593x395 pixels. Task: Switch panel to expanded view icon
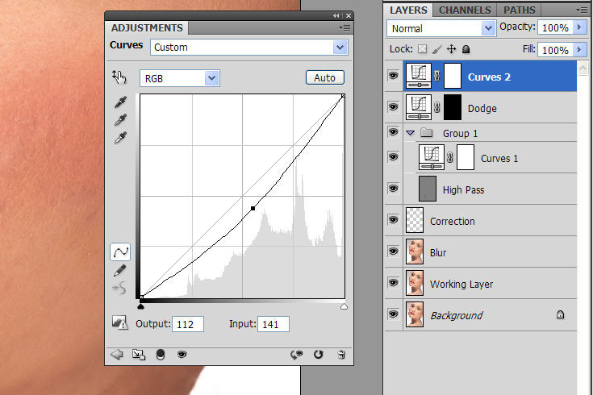tap(139, 355)
